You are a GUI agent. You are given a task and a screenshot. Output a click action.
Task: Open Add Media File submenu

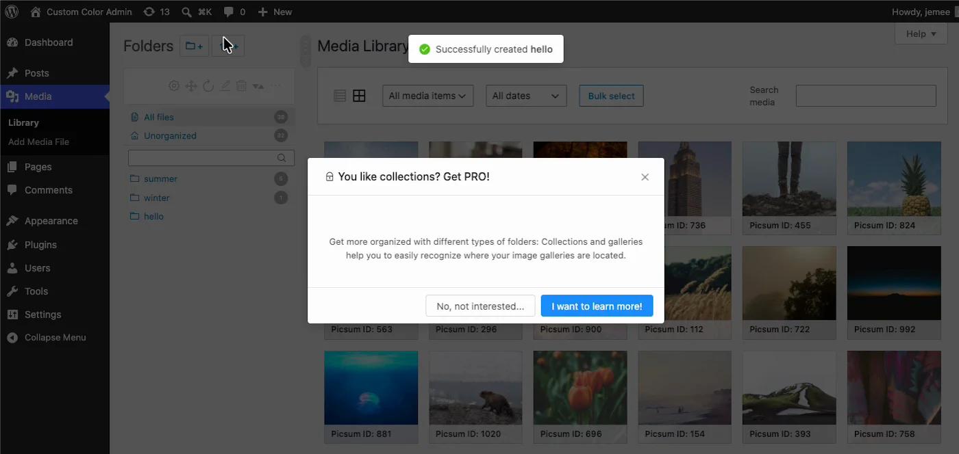point(38,142)
